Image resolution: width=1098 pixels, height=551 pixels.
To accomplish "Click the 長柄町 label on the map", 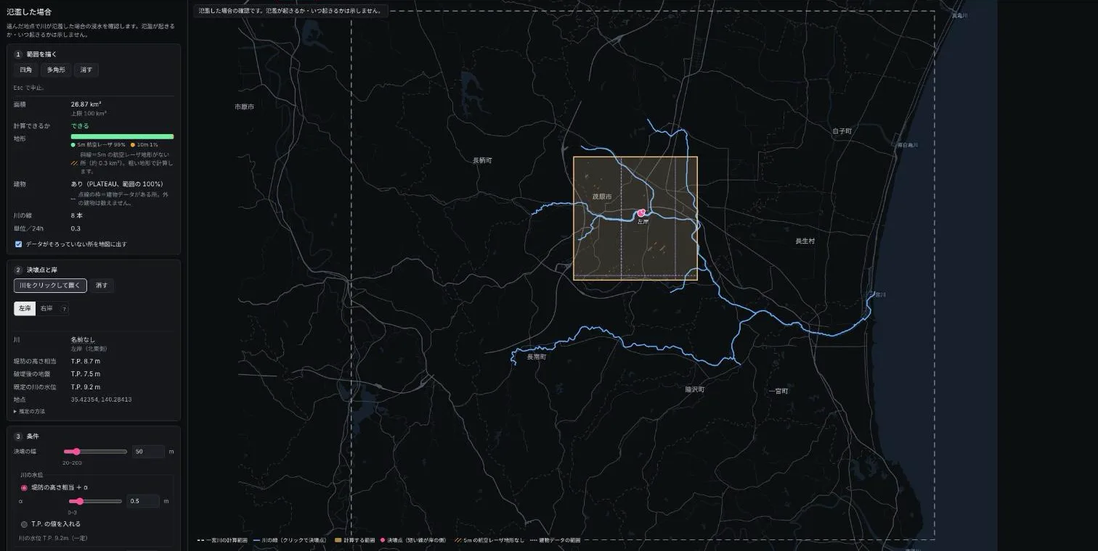I will click(x=482, y=160).
